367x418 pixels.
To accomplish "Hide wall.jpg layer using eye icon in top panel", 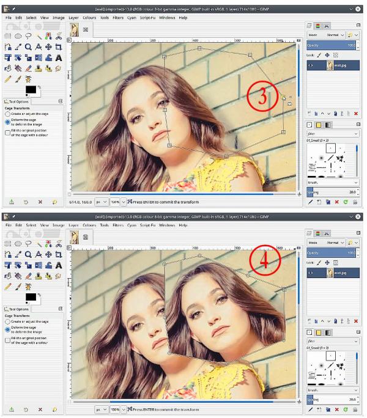I will [311, 65].
